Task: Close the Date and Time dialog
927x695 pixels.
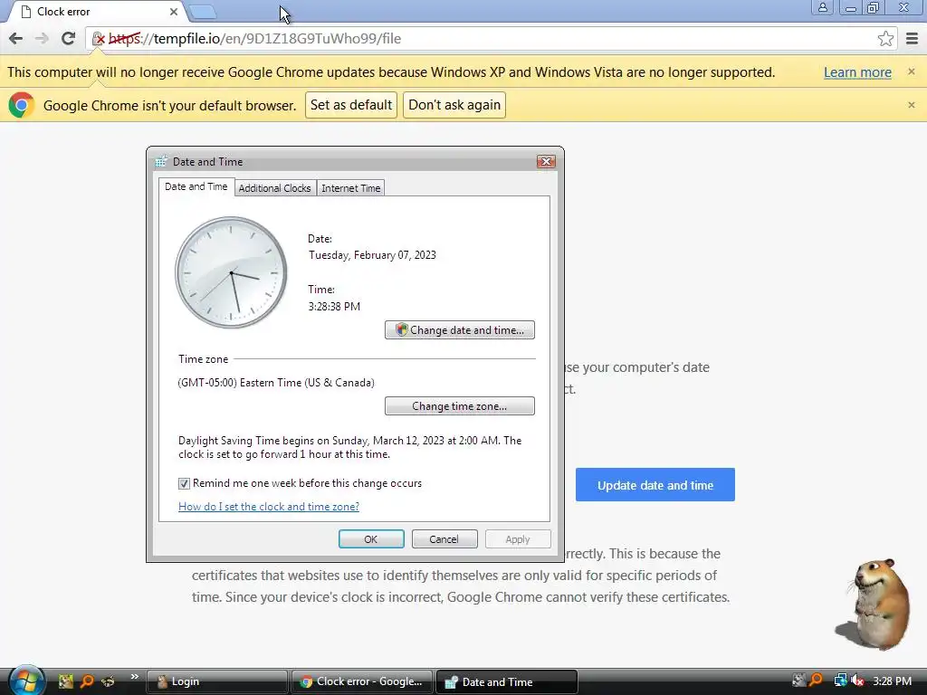Action: [546, 161]
